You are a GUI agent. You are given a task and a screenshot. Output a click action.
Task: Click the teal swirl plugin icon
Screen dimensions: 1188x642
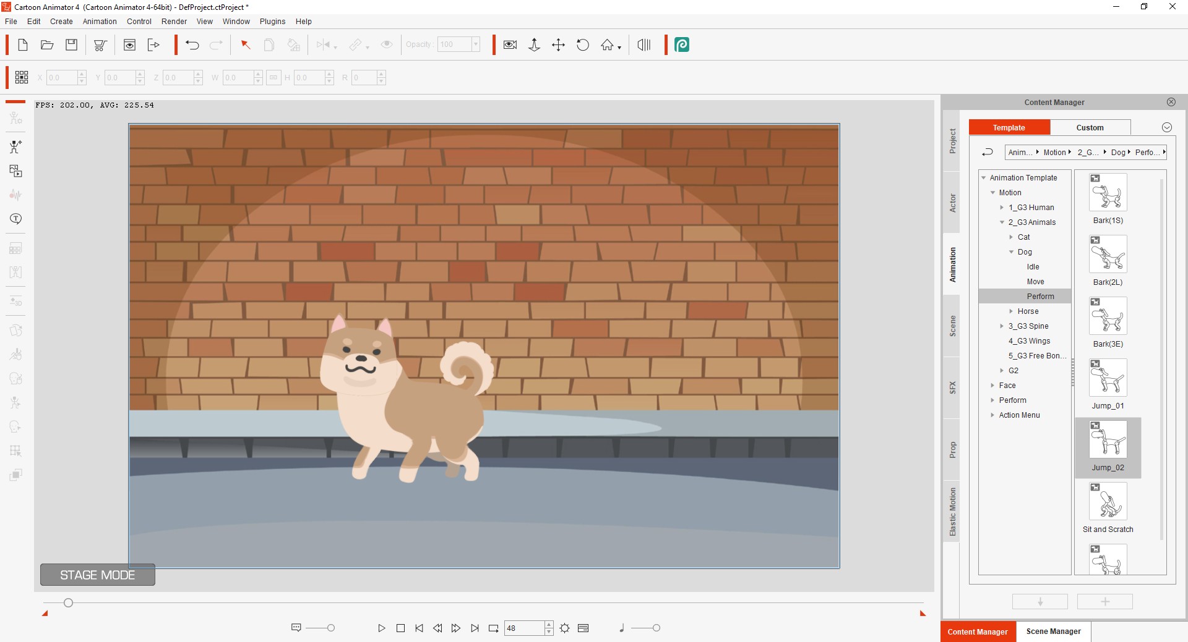click(682, 44)
